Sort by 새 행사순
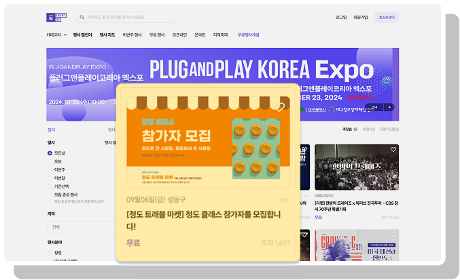The image size is (460, 280). coord(368,129)
